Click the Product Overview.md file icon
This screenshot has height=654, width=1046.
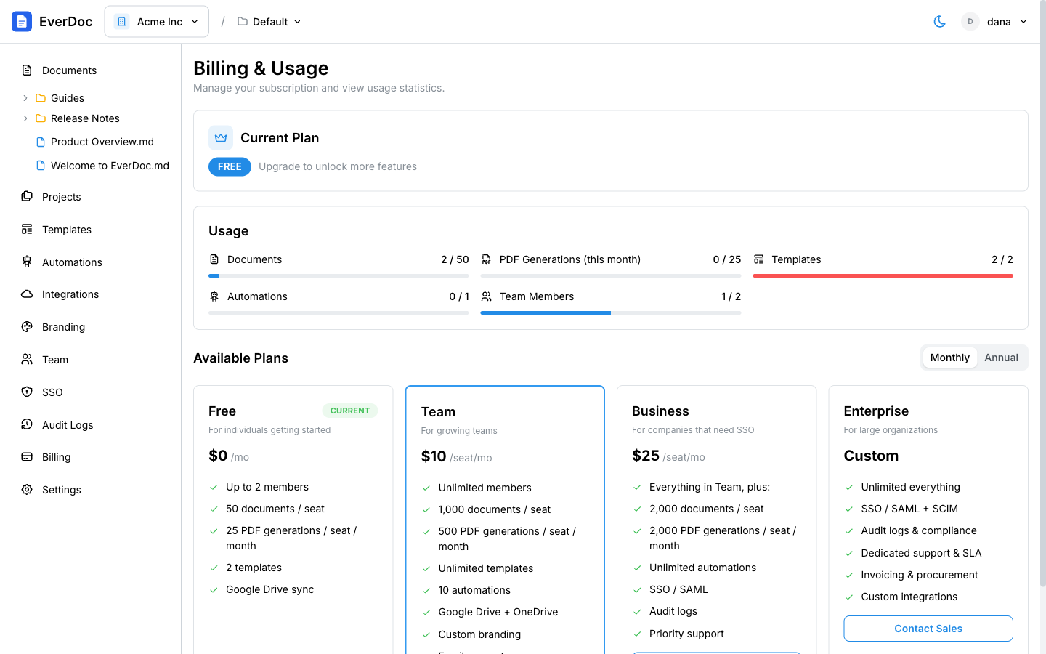[41, 142]
